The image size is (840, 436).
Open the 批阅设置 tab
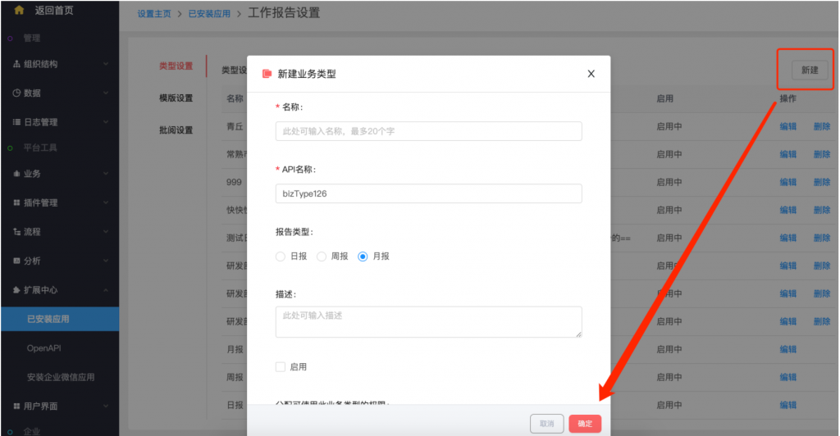176,130
